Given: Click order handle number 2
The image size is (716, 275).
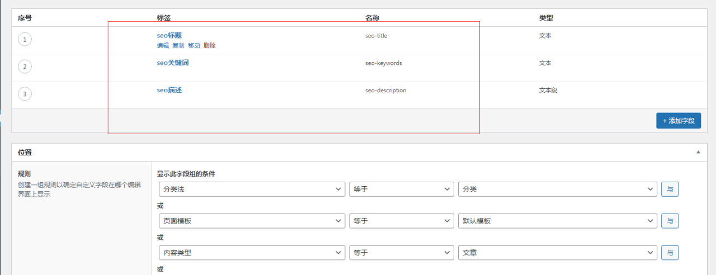Looking at the screenshot, I should 25,67.
